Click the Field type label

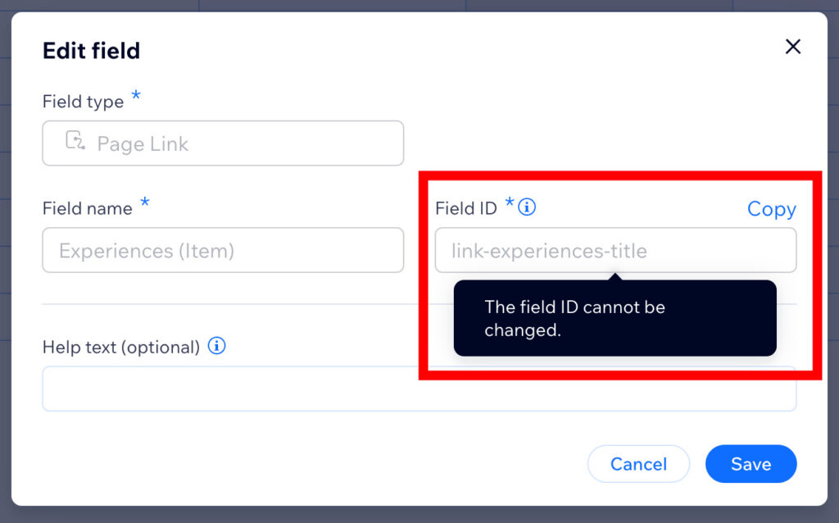(x=83, y=101)
